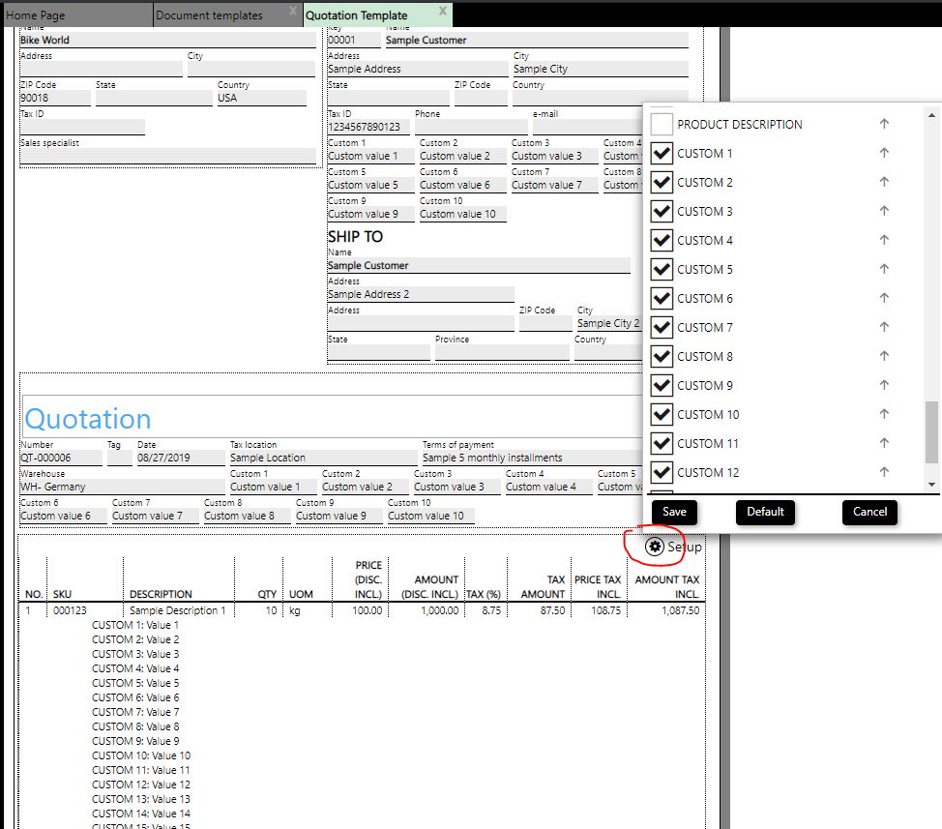This screenshot has height=829, width=942.
Task: Disable the CUSTOM 7 checkbox
Action: point(661,327)
